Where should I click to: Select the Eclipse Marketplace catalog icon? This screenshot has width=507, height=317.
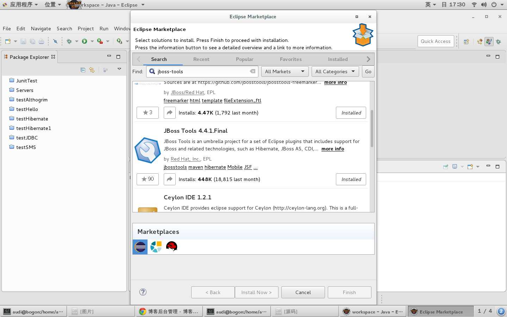point(140,247)
